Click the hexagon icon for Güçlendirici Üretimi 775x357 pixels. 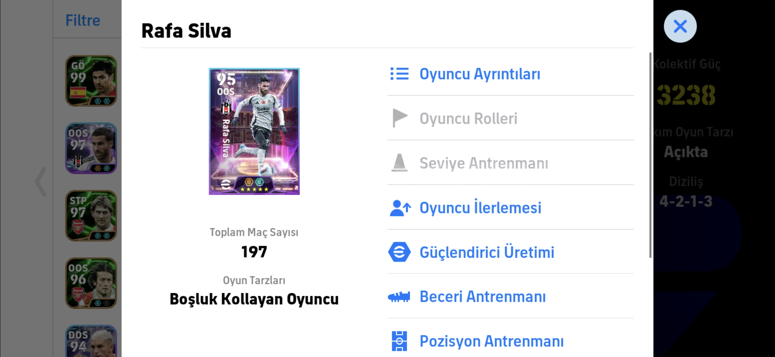click(x=399, y=252)
